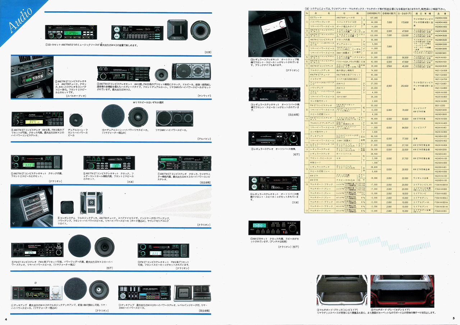Select the 7-band graphic equalizer player photo
The height and width of the screenshot is (325, 460).
pos(137,33)
